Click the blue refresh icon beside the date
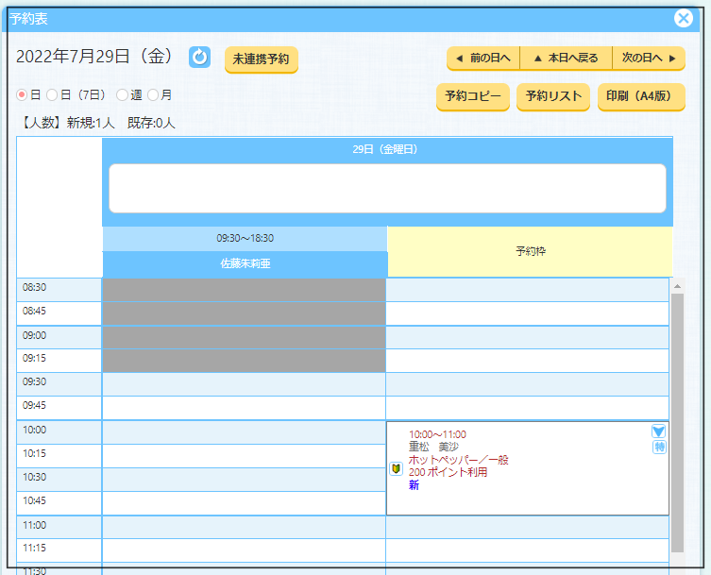 [x=199, y=58]
